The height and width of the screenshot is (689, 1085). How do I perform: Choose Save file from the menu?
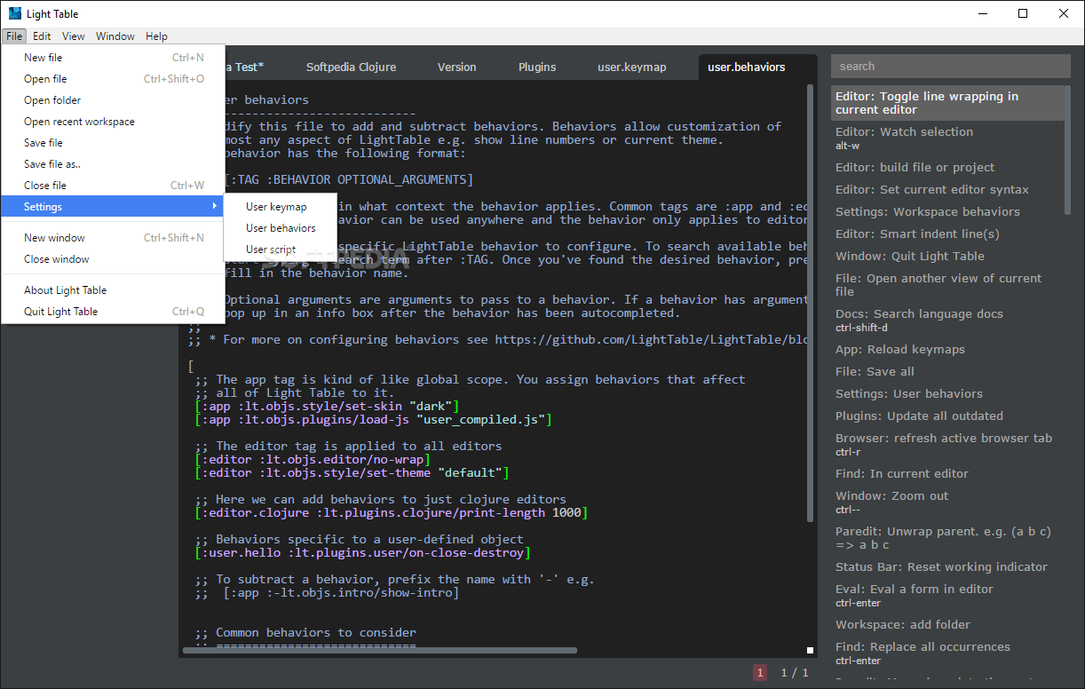pyautogui.click(x=114, y=143)
